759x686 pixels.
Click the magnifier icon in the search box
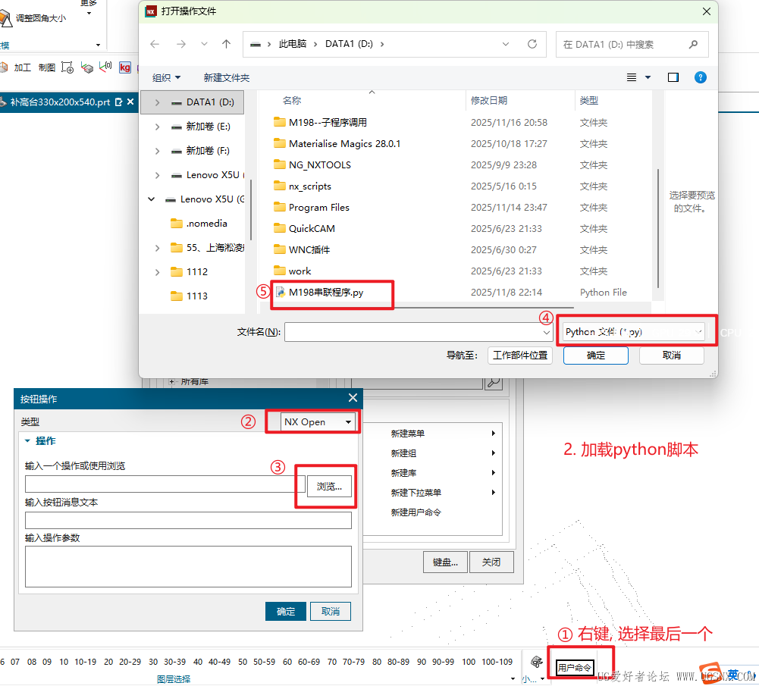(x=693, y=44)
